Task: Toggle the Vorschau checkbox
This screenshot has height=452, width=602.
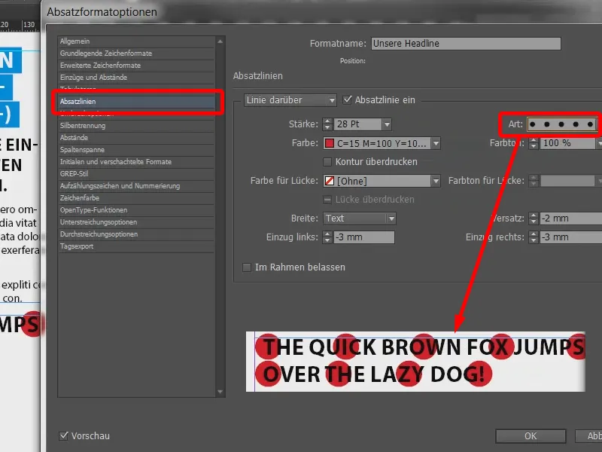Action: point(64,436)
